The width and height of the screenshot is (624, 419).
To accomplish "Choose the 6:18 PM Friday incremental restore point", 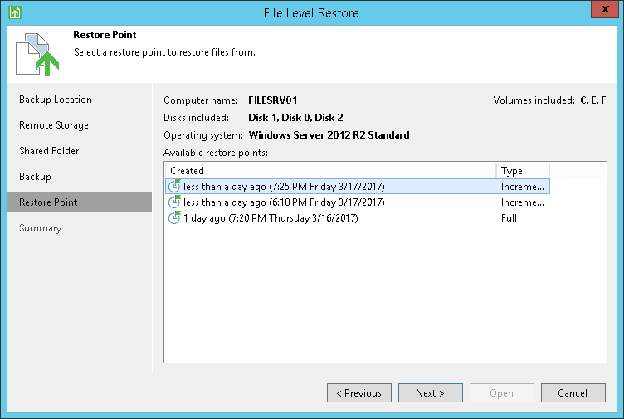I will (284, 202).
